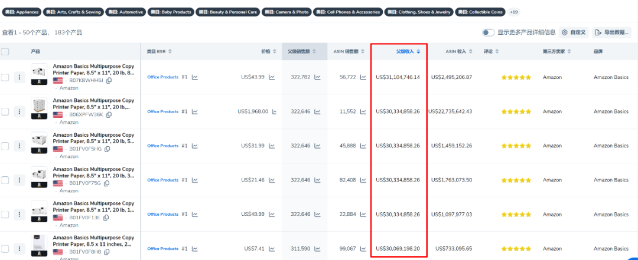Copy ASIN B01FV0F5HG to clipboard
The image size is (638, 260).
(107, 149)
